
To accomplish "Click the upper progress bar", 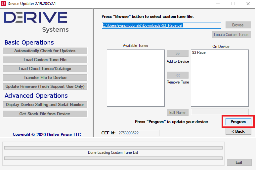I will pos(113,148).
